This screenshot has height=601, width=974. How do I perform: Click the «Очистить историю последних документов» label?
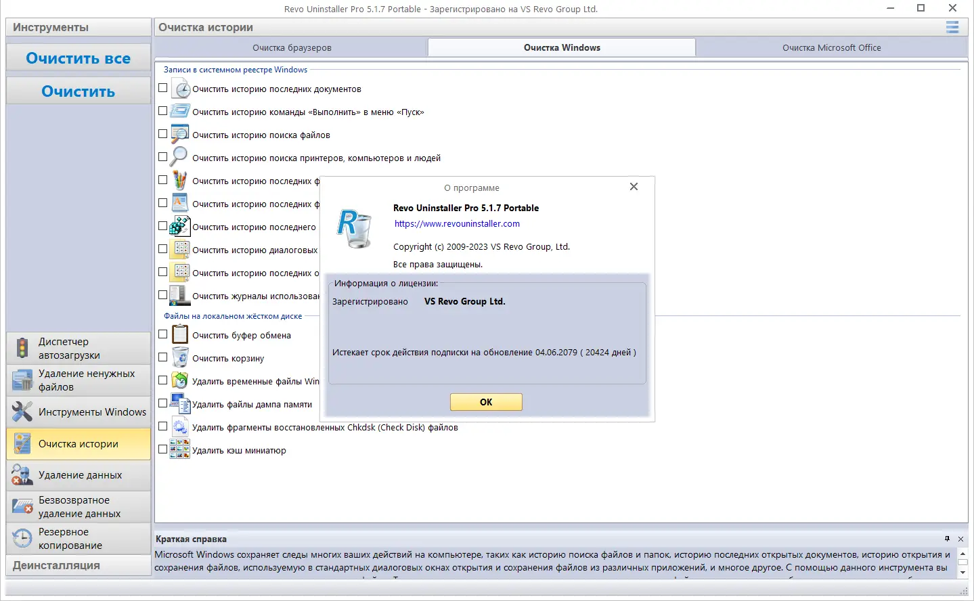click(277, 89)
